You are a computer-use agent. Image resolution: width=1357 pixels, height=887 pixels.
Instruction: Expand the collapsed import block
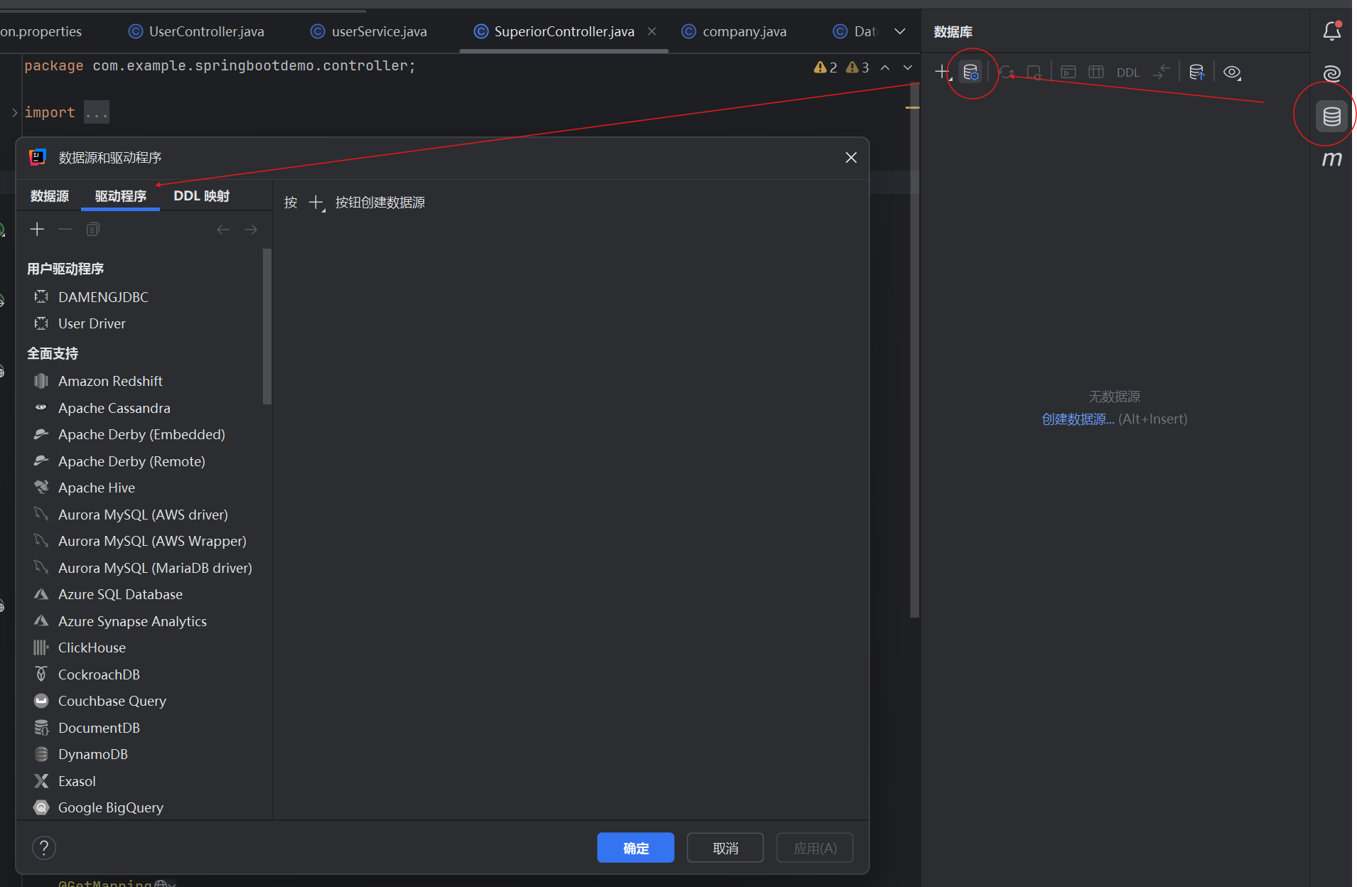point(15,112)
